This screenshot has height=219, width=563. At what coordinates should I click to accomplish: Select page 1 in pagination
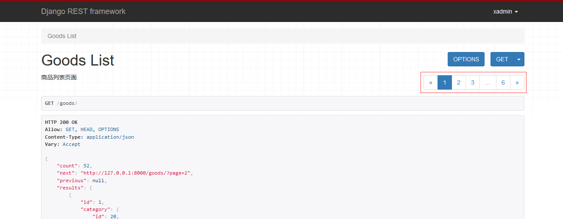coord(445,82)
